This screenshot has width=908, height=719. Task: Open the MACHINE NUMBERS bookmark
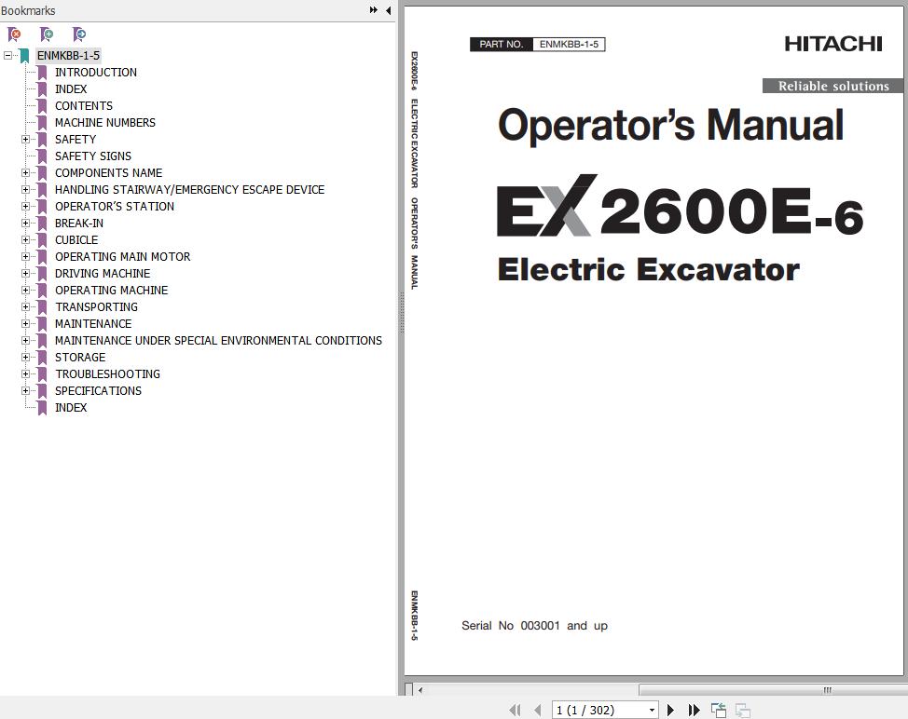click(105, 123)
